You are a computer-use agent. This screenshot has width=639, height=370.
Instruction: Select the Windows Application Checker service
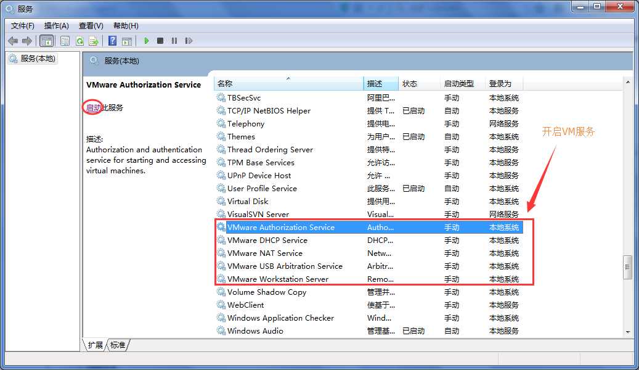(369, 318)
